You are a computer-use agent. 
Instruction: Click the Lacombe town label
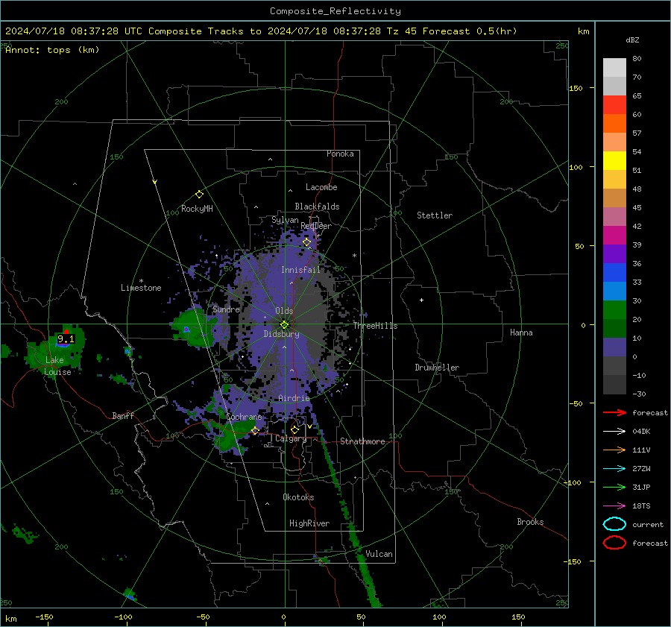click(321, 187)
